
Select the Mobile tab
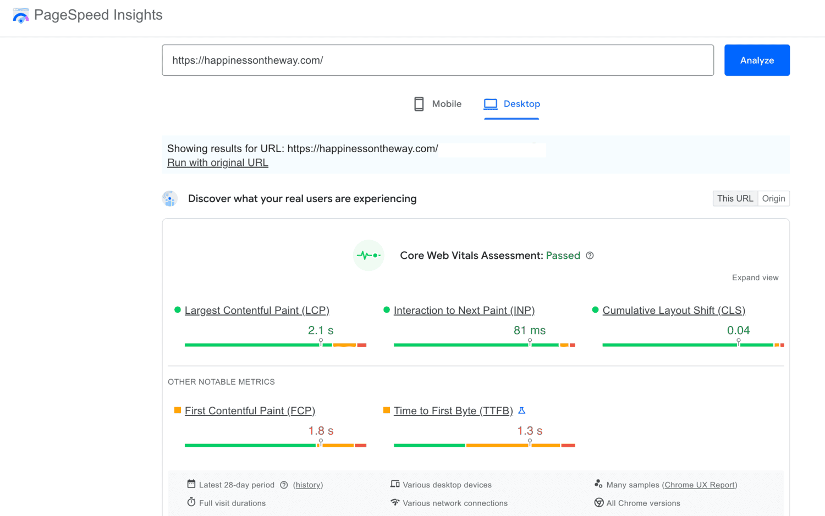tap(438, 104)
